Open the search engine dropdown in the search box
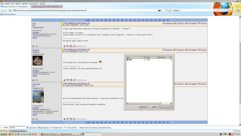The height and width of the screenshot is (136, 241). [171, 10]
